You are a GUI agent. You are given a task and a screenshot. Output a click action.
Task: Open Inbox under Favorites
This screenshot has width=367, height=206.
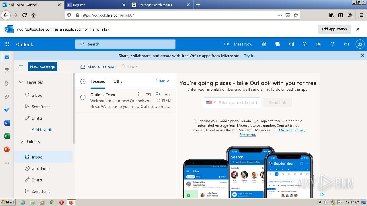point(43,95)
